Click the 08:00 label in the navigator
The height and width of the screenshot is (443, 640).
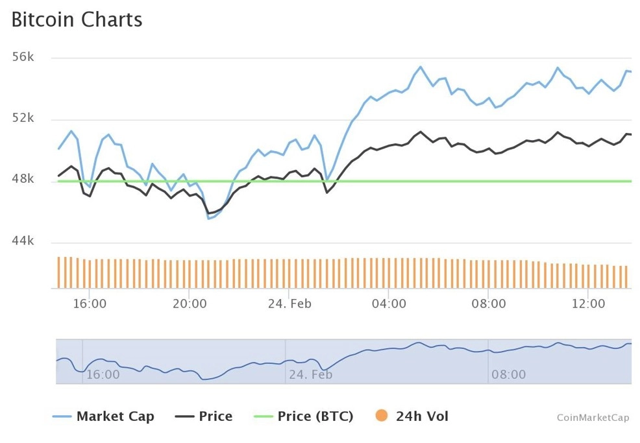(x=509, y=374)
